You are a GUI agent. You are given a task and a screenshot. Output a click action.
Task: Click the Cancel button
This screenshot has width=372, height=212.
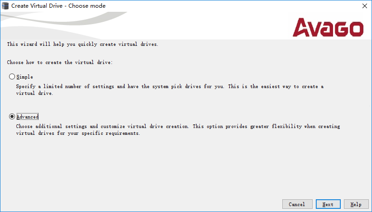click(297, 204)
